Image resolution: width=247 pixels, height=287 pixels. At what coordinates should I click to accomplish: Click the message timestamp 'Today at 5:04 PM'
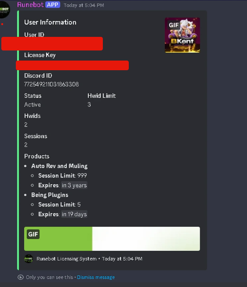[x=84, y=5]
